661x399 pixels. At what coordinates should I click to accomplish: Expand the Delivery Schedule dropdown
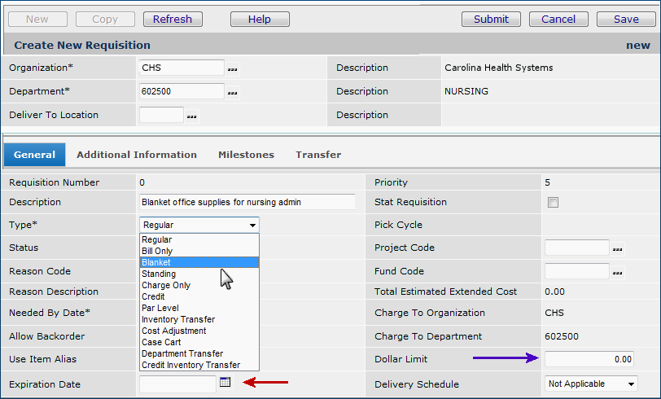[629, 384]
